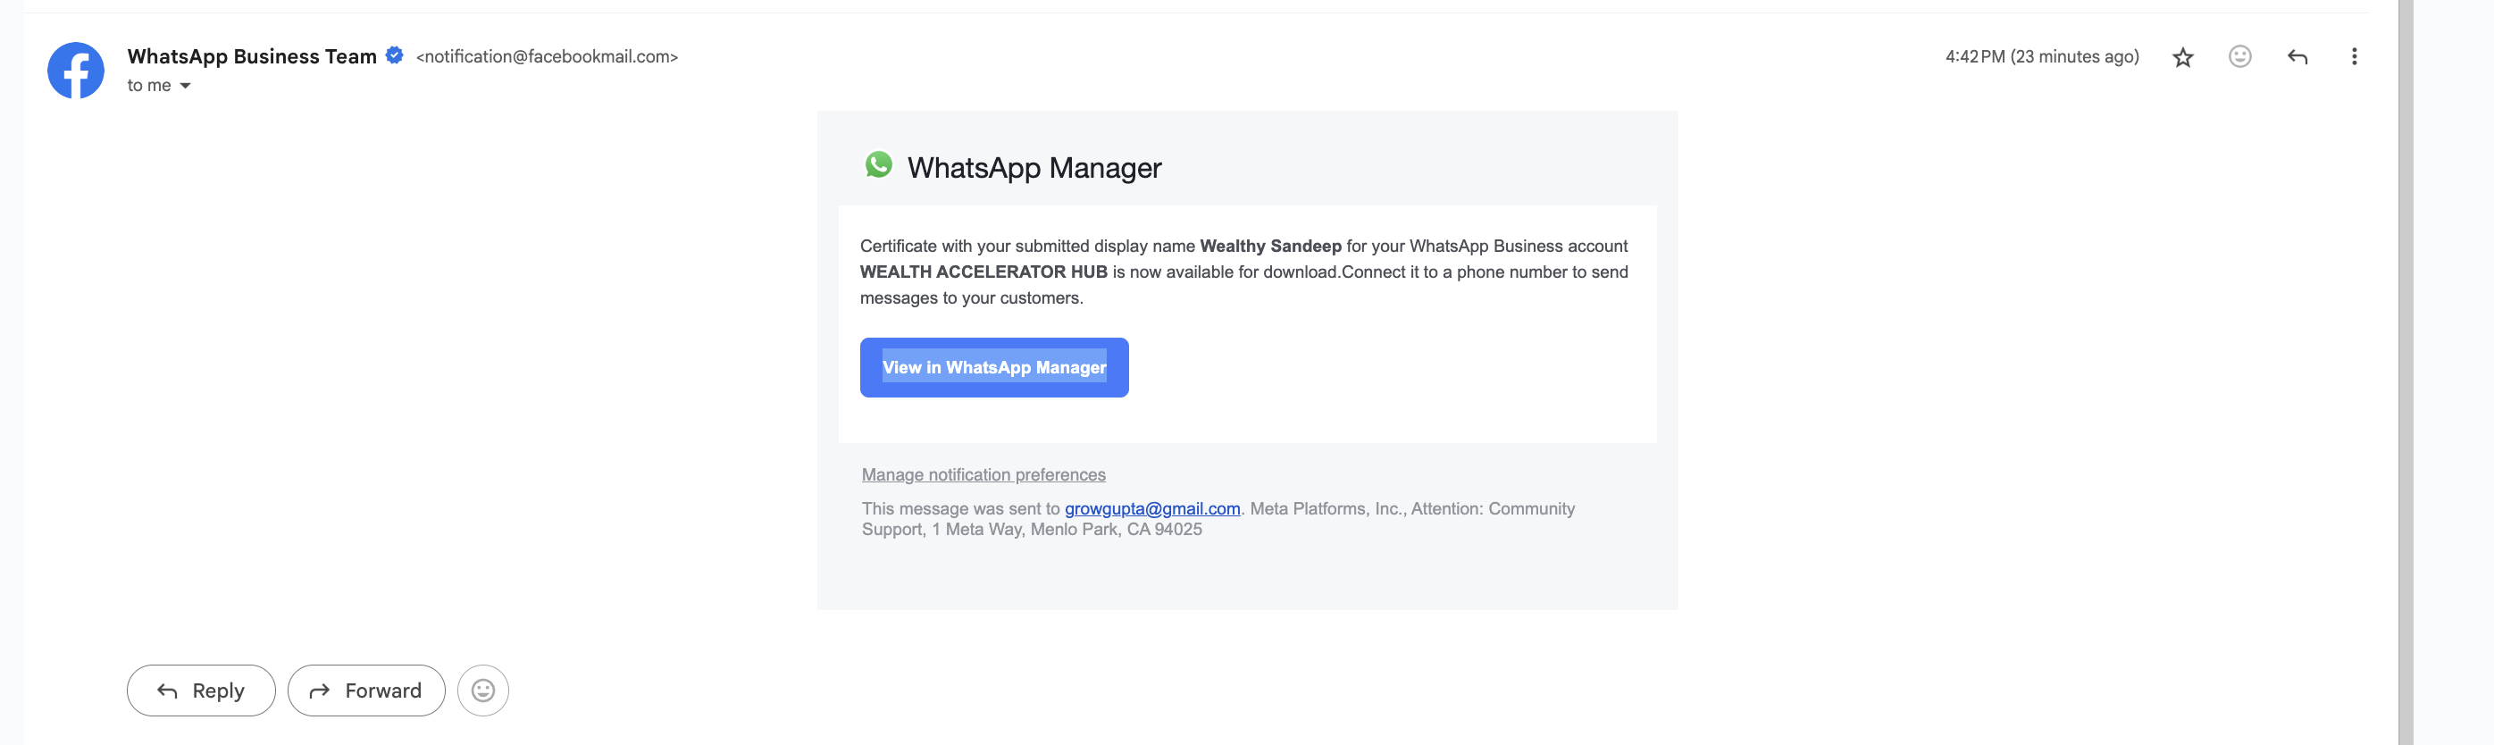This screenshot has height=745, width=2494.
Task: Click the Facebook sender avatar
Action: pyautogui.click(x=77, y=70)
